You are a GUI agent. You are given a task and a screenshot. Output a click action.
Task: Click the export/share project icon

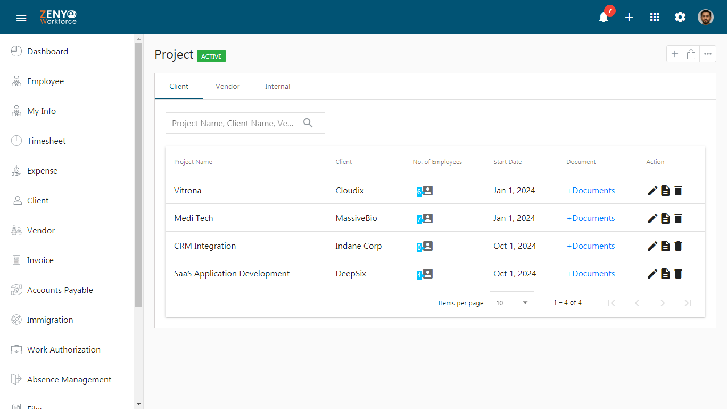point(691,54)
